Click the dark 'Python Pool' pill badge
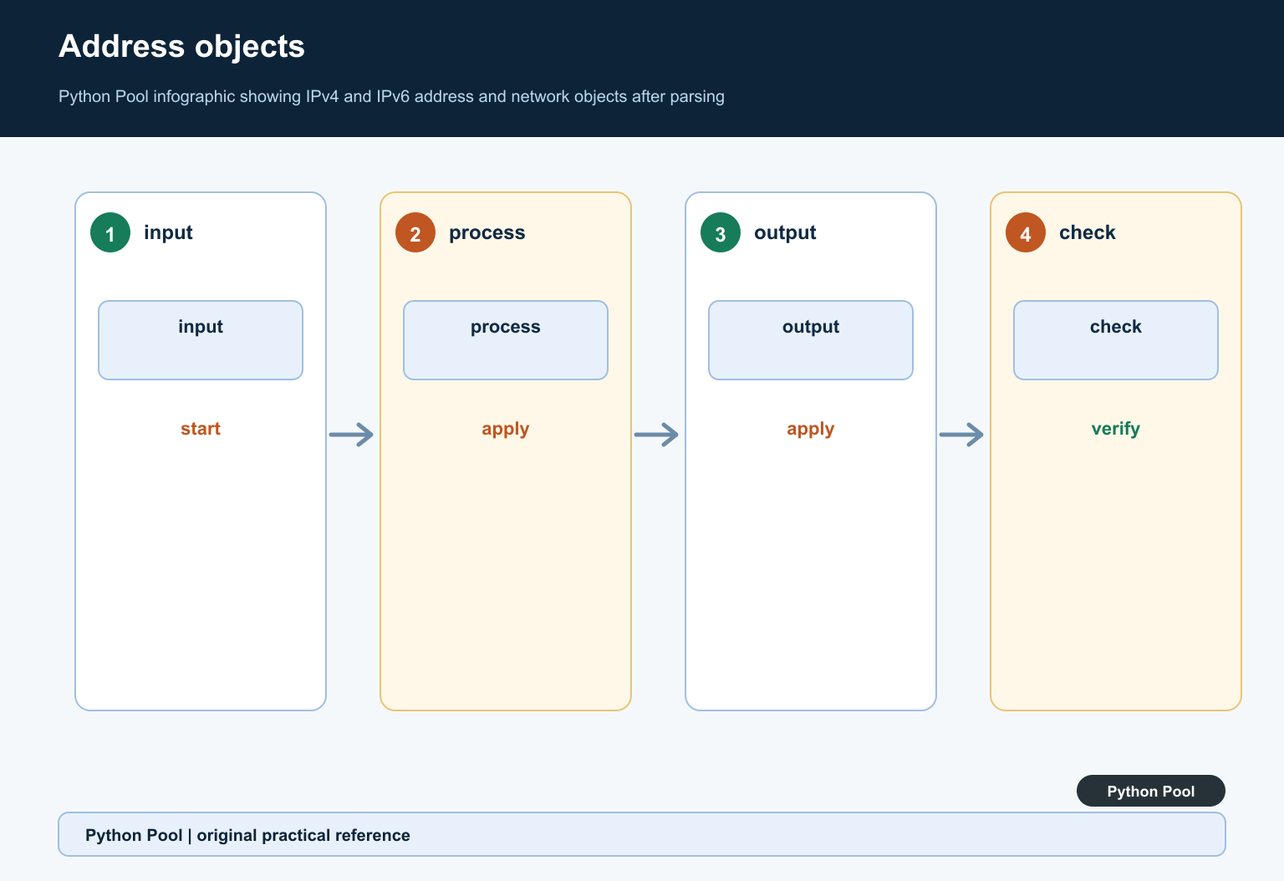The width and height of the screenshot is (1284, 881). point(1151,791)
